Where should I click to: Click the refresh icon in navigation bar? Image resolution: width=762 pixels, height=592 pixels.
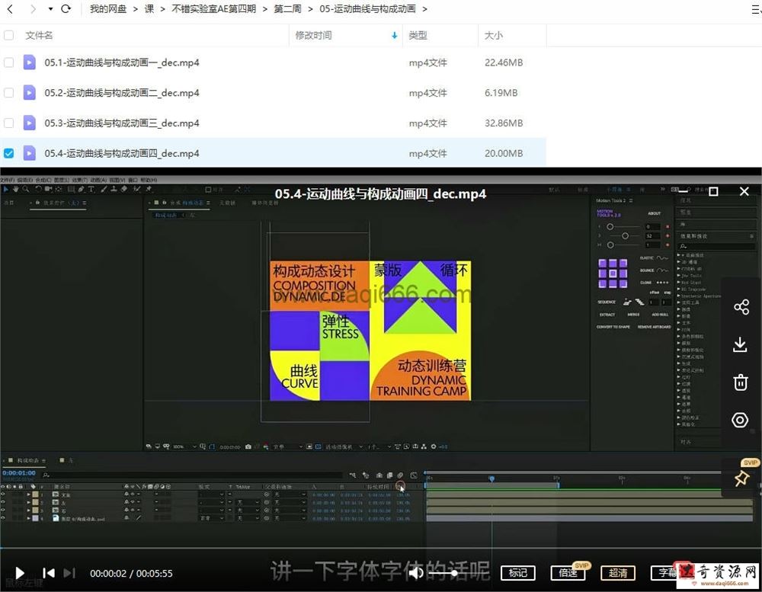point(66,9)
